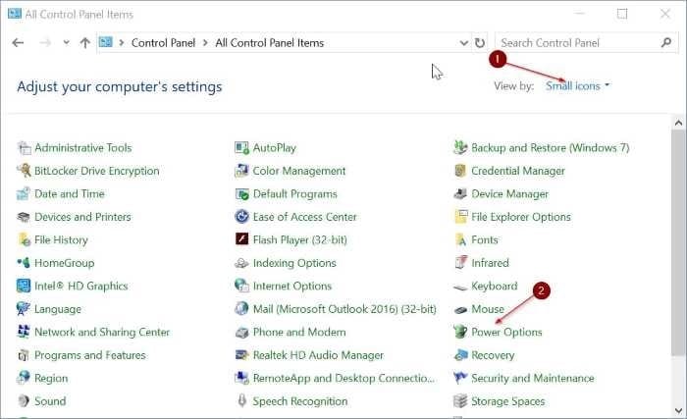Open the File Explorer Options link
The image size is (687, 419).
click(x=520, y=217)
